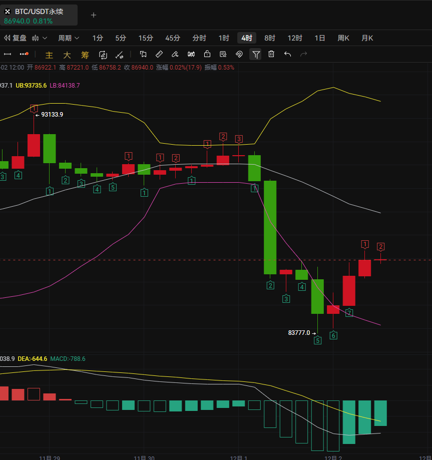Viewport: 432px width, 460px height.
Task: Open the 复盘 replay mode
Action: point(15,38)
